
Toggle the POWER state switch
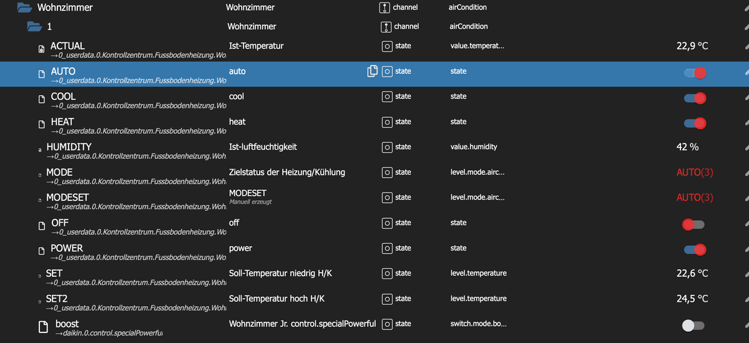click(695, 249)
